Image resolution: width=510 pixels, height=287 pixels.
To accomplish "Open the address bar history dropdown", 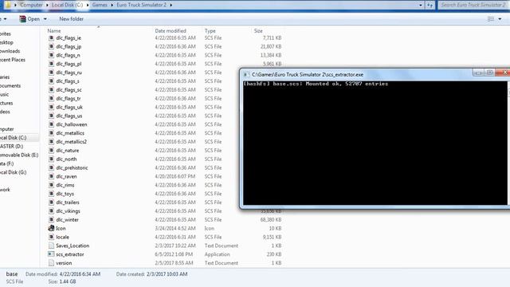I will click(x=421, y=5).
